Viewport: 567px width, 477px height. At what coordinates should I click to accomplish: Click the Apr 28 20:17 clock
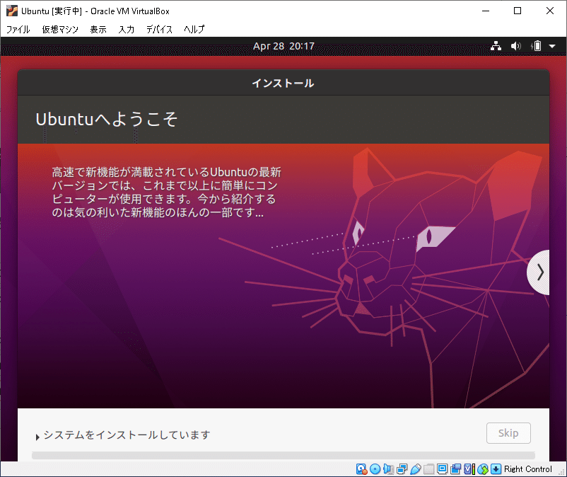click(283, 46)
